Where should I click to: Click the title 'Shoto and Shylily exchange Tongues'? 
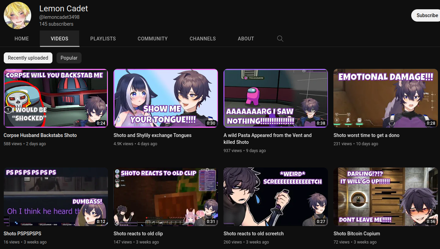[152, 135]
